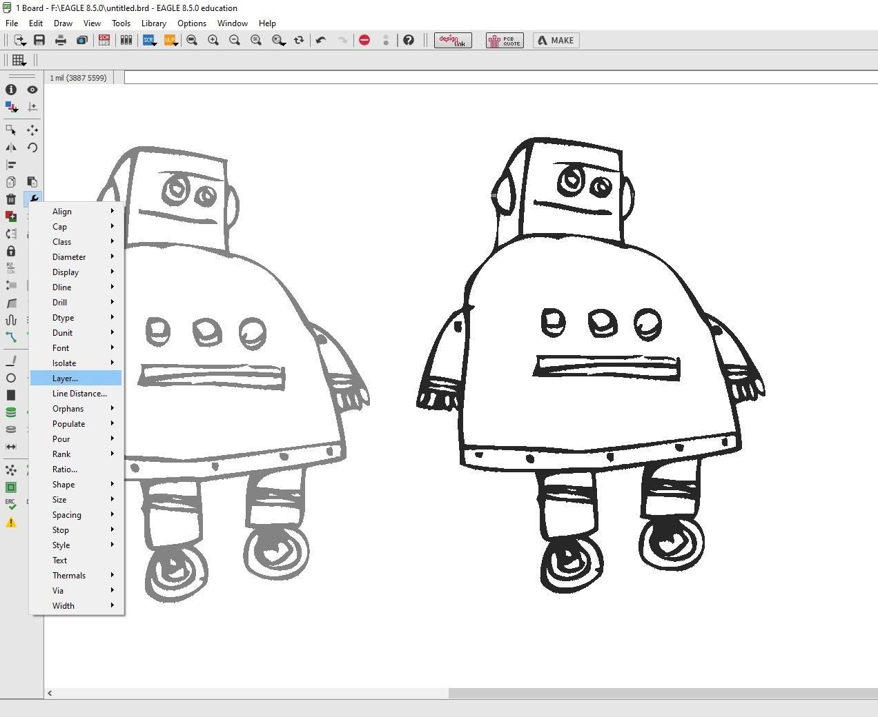
Task: Expand the Display submenu
Action: coord(66,272)
